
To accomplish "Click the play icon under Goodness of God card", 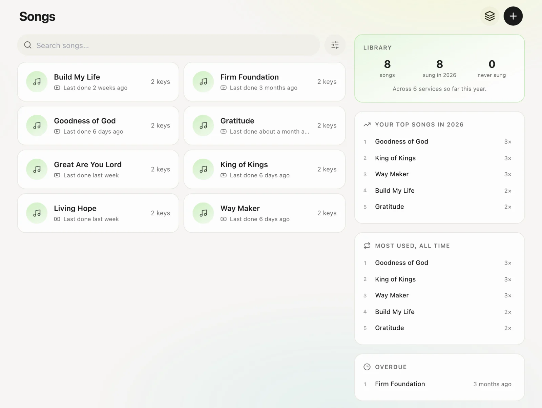I will [57, 132].
